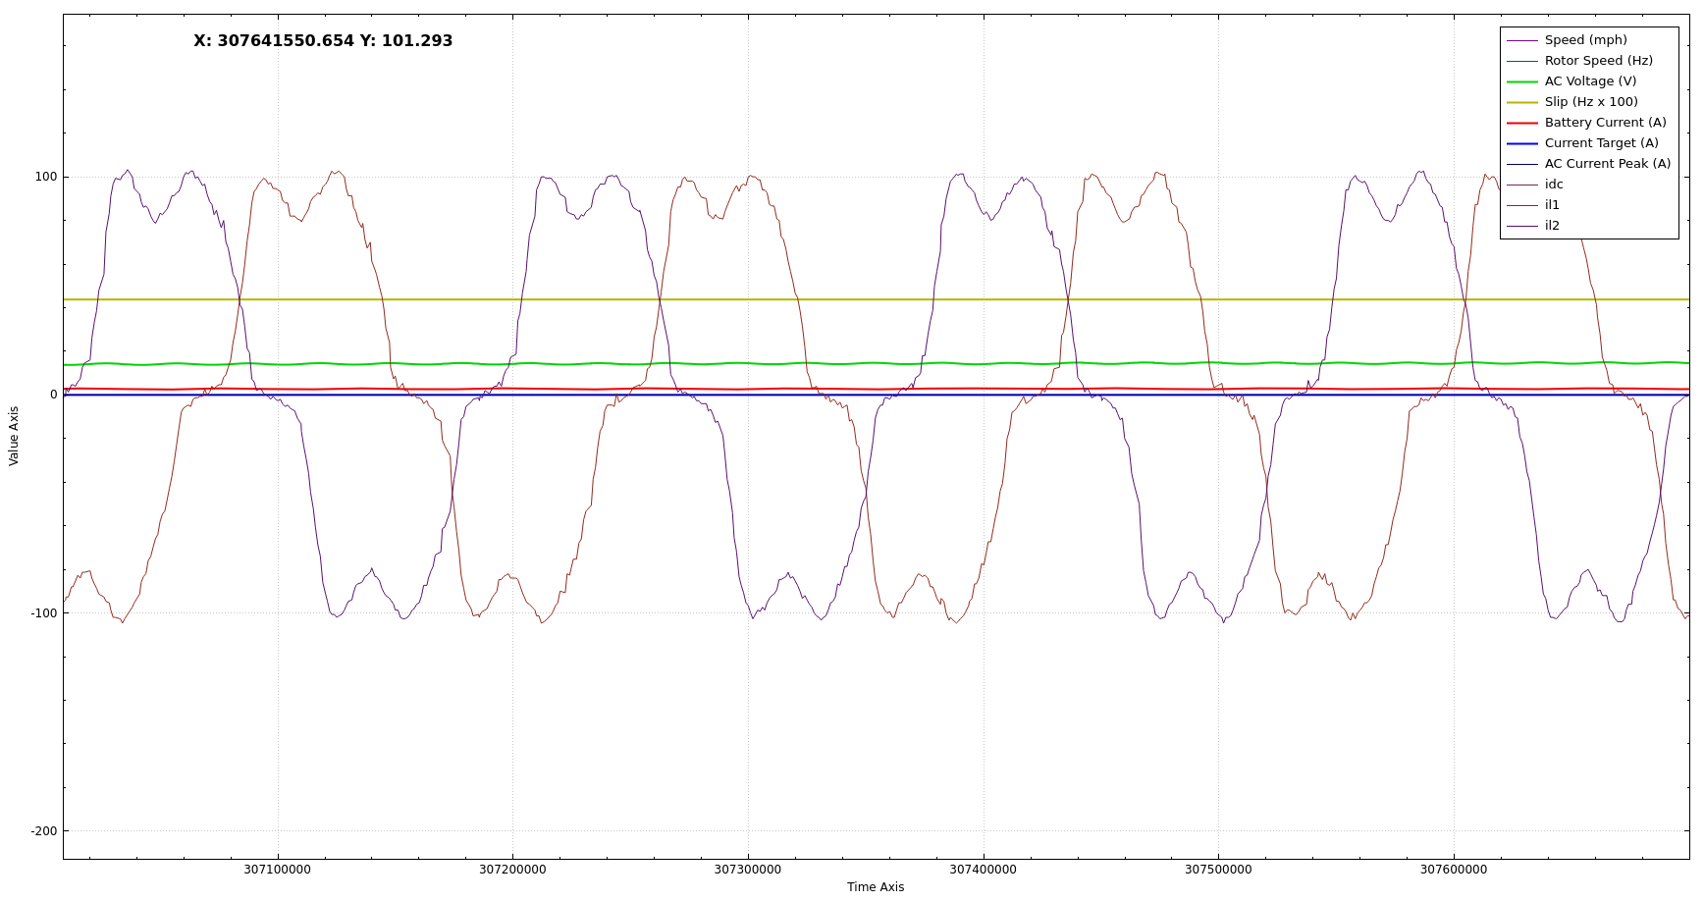Click the Speed (mph) legend entry
This screenshot has height=901, width=1704.
coord(1585,40)
